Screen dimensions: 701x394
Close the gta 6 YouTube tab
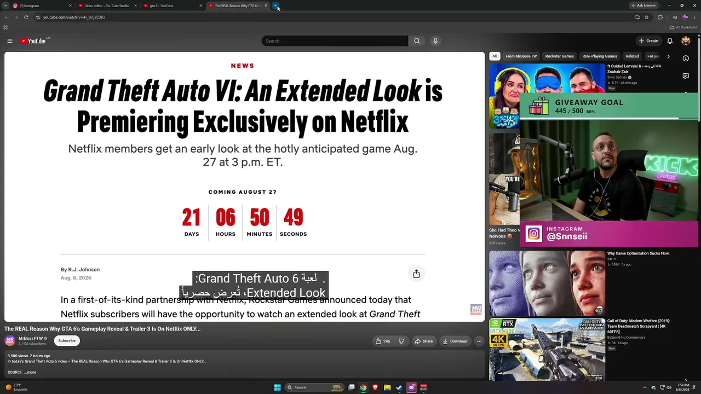(200, 5)
